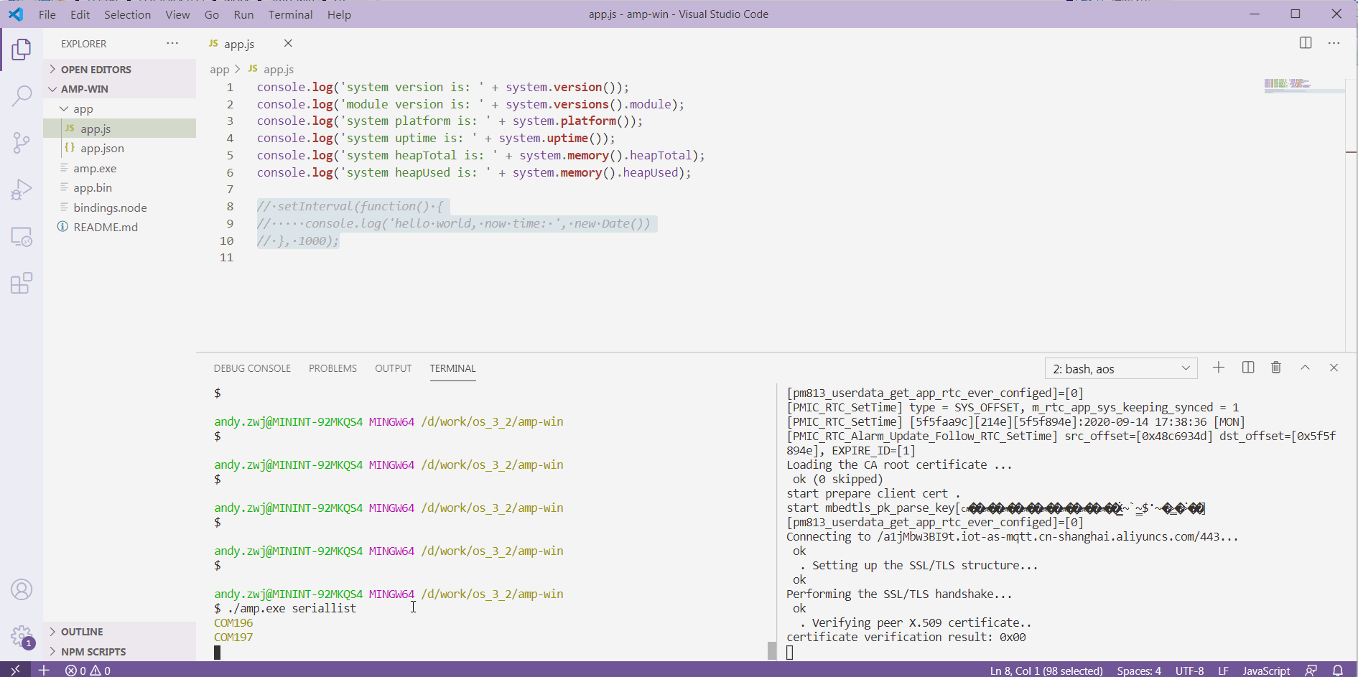
Task: Click the plus icon in status bar
Action: pos(44,670)
